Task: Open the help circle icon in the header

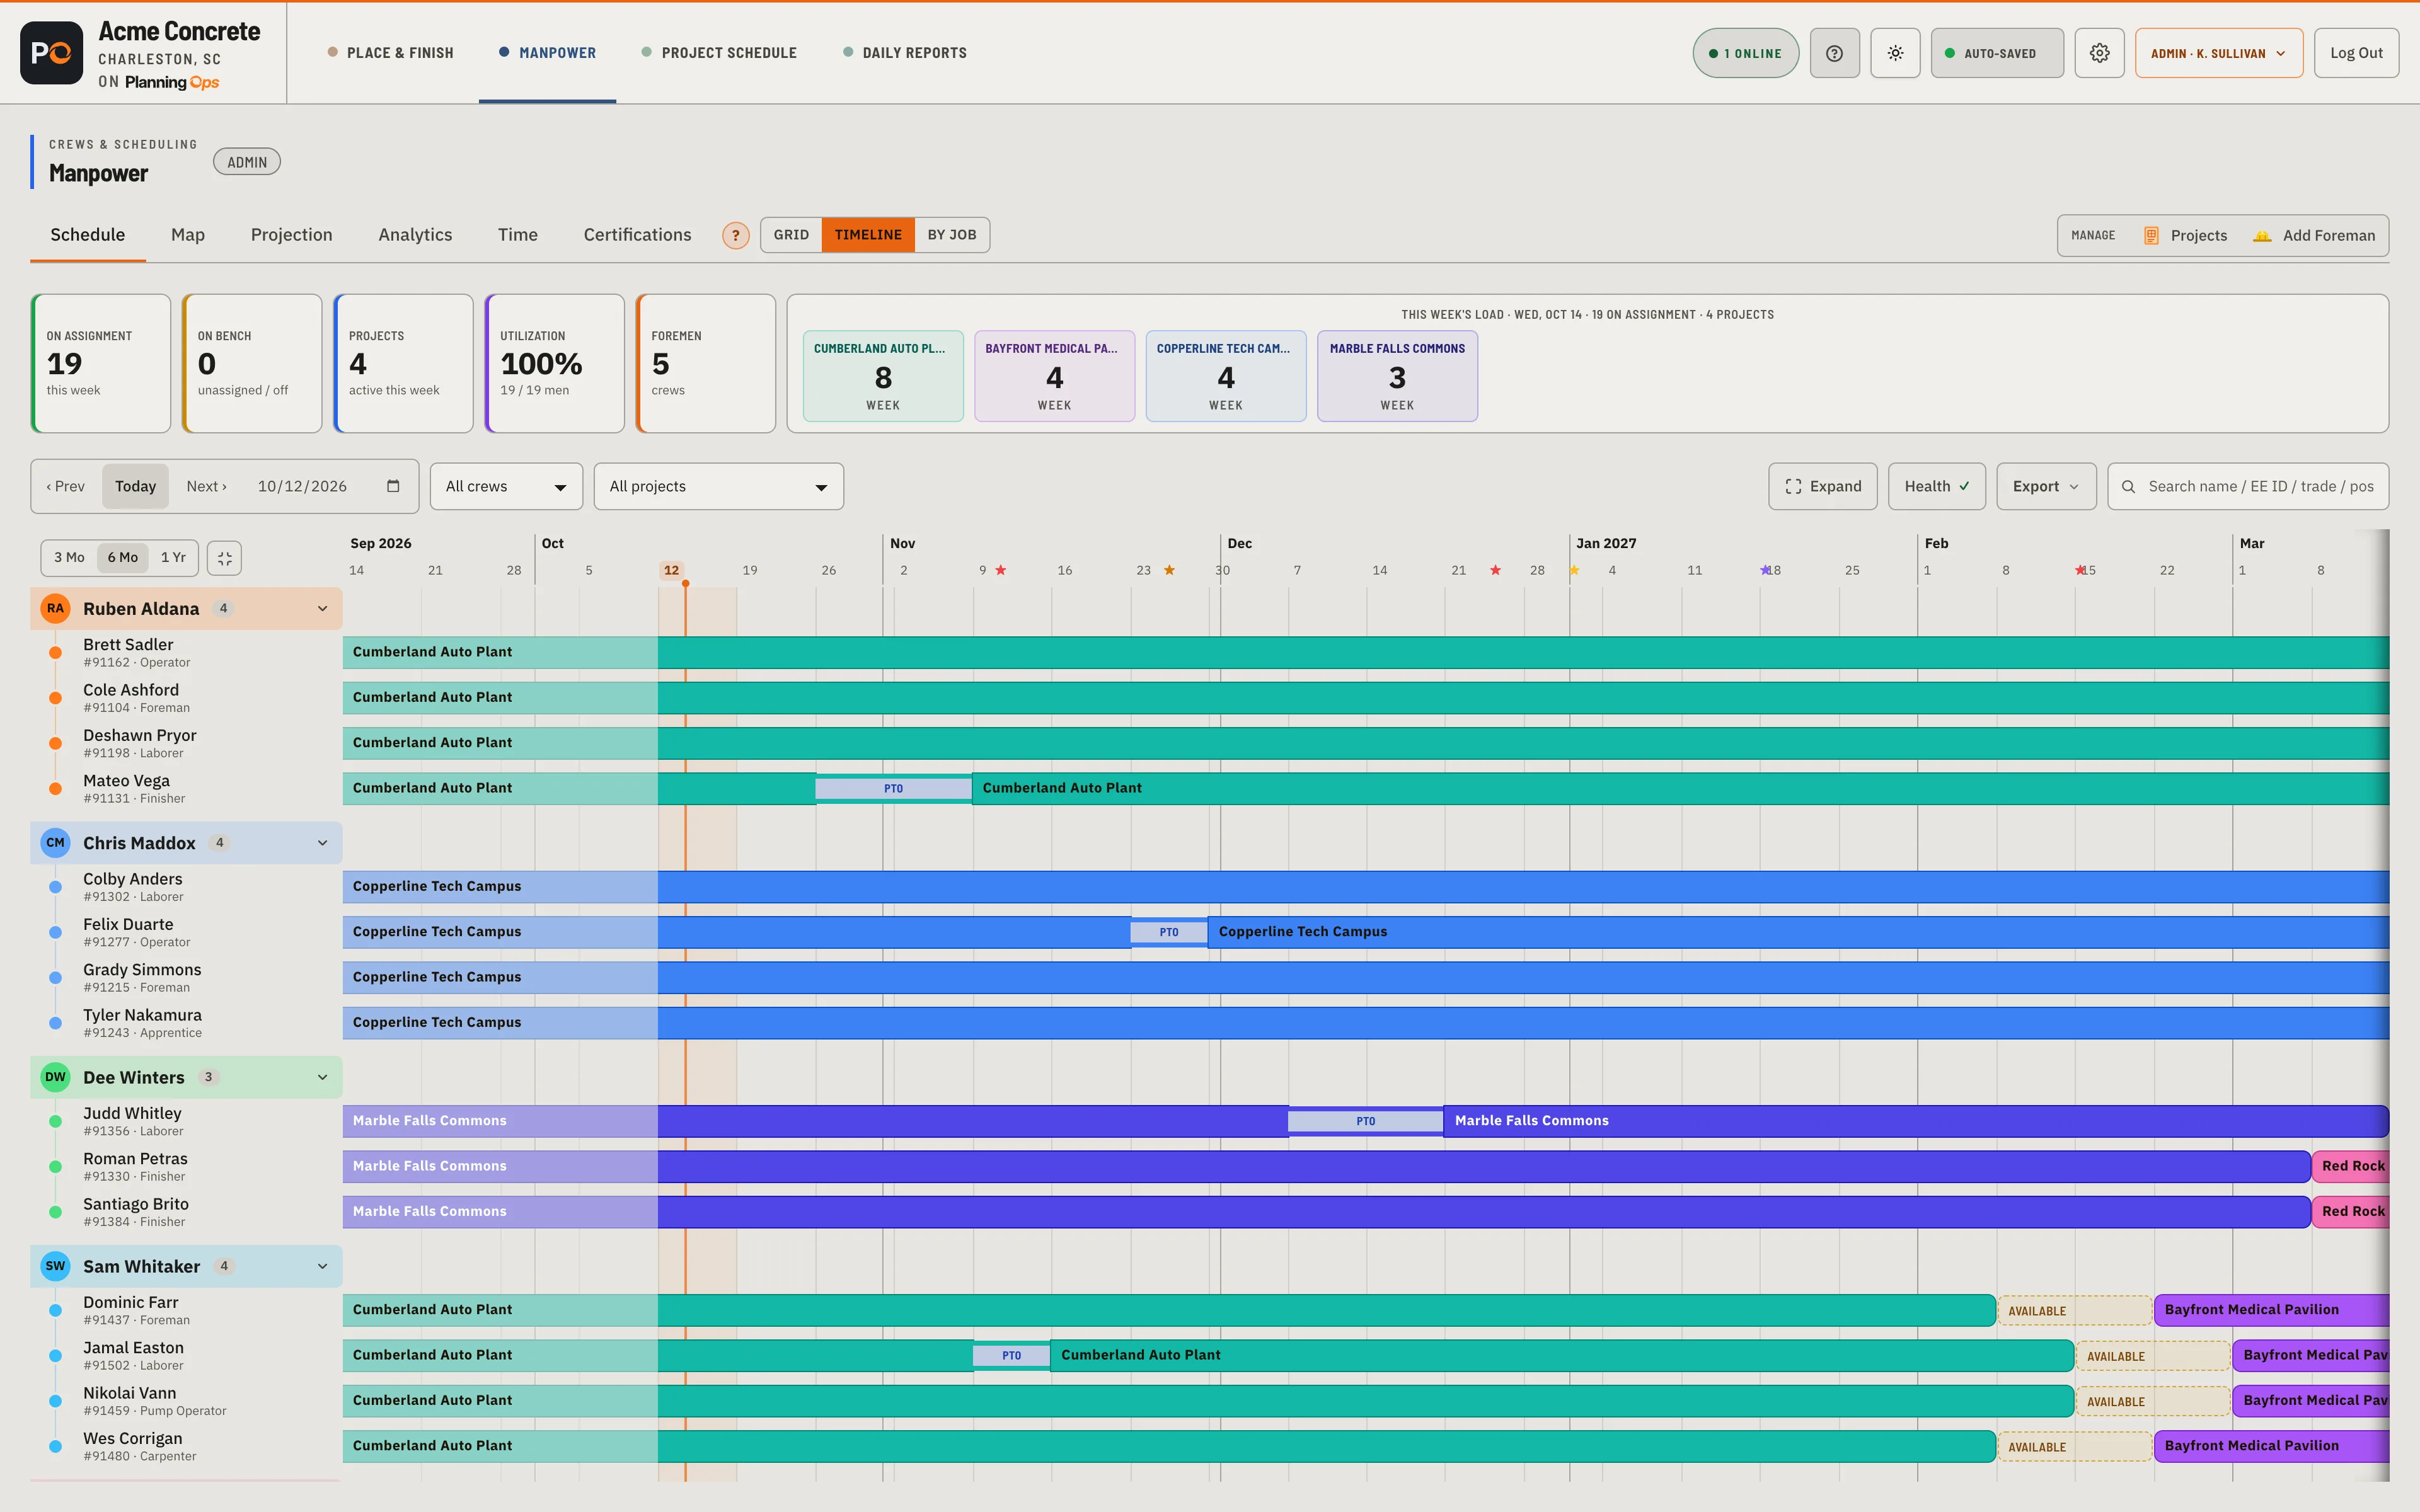Action: pyautogui.click(x=1834, y=53)
